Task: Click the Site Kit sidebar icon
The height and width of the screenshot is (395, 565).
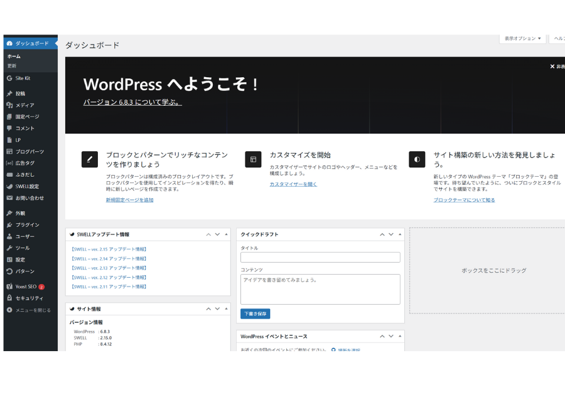Action: [9, 78]
